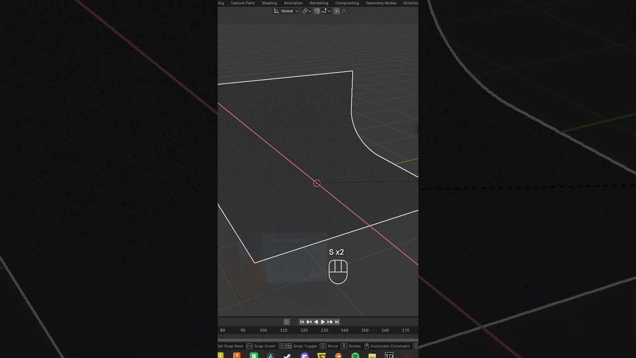This screenshot has width=636, height=358.
Task: Jump to the timeline start frame
Action: pyautogui.click(x=302, y=322)
